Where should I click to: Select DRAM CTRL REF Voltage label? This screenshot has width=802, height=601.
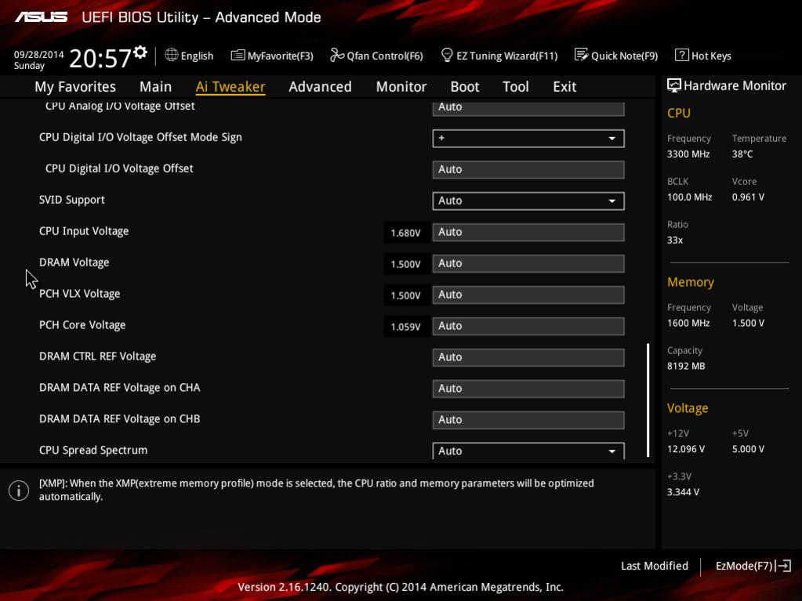point(98,357)
